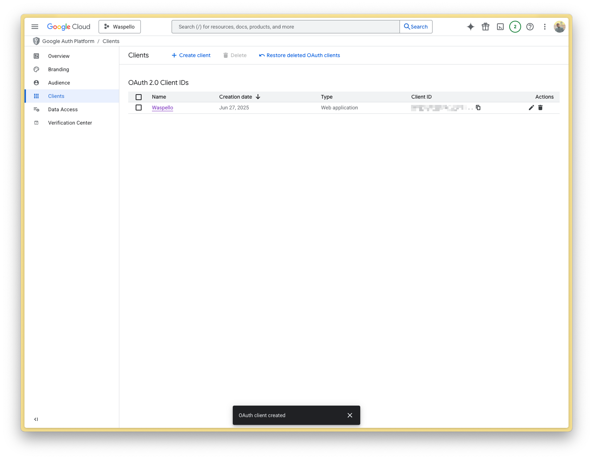This screenshot has width=593, height=459.
Task: Click the free trial gift icon
Action: pyautogui.click(x=486, y=26)
